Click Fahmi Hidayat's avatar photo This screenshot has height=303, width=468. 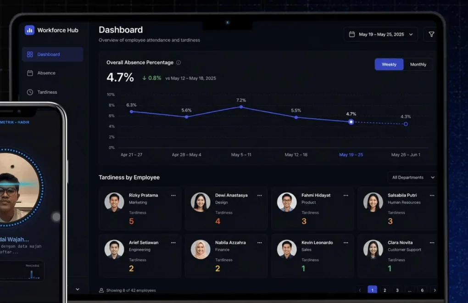(x=287, y=202)
